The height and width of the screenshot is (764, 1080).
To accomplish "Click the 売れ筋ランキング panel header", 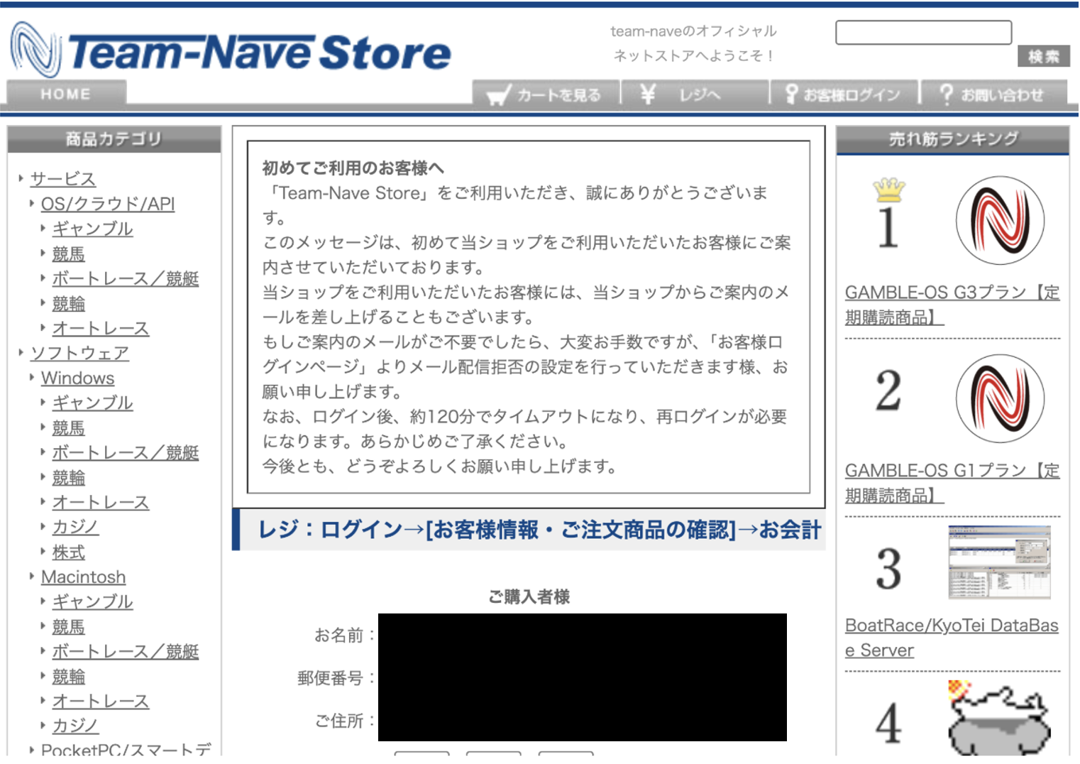I will tap(952, 140).
